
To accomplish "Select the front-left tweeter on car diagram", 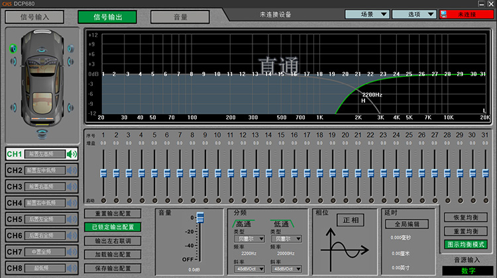I will coord(13,48).
